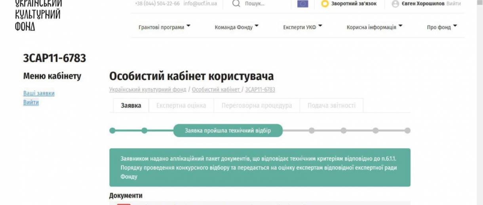Click the info@ucf.in.ua email address
483x205 pixels.
(200, 4)
